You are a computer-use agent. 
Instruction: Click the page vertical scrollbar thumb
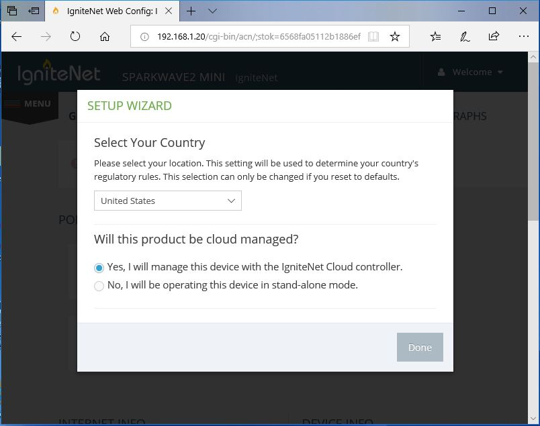coord(533,142)
